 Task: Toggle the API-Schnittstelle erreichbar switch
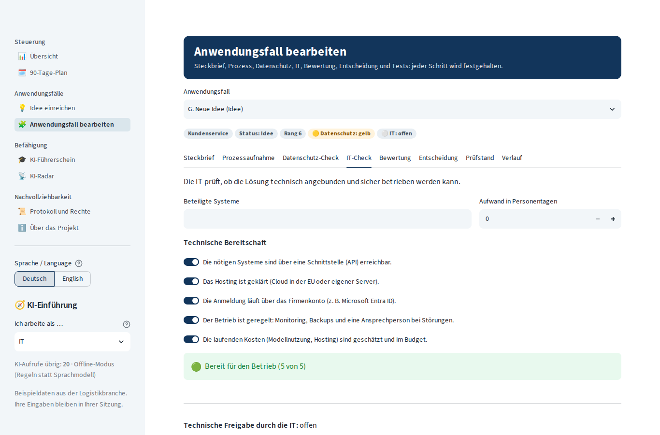pyautogui.click(x=191, y=262)
